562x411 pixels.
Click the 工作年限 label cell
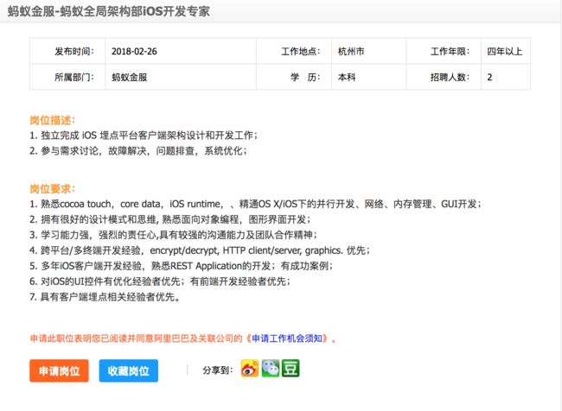pyautogui.click(x=444, y=51)
